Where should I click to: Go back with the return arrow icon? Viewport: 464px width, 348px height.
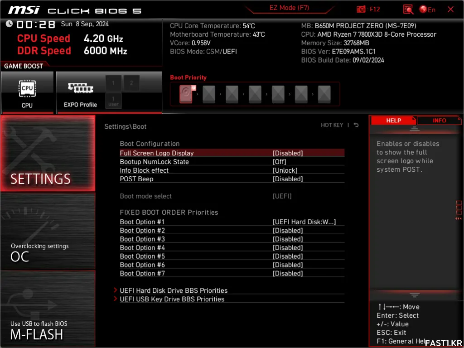coord(356,125)
